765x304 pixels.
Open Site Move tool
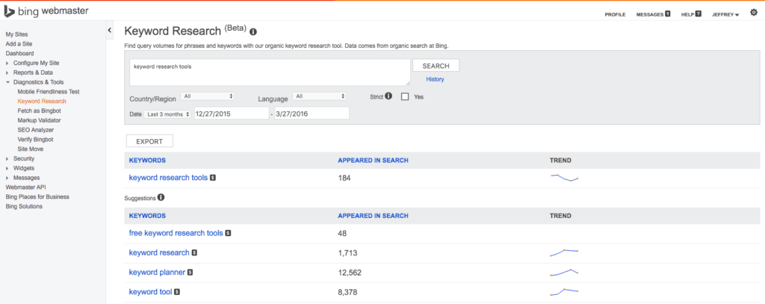[30, 149]
